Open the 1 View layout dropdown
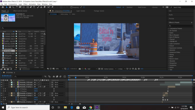Screen dimensions: 195x110 pos(121,69)
